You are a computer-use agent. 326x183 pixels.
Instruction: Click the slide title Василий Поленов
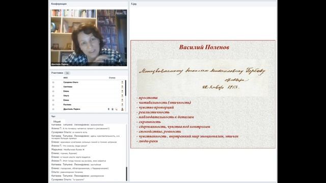(x=204, y=47)
